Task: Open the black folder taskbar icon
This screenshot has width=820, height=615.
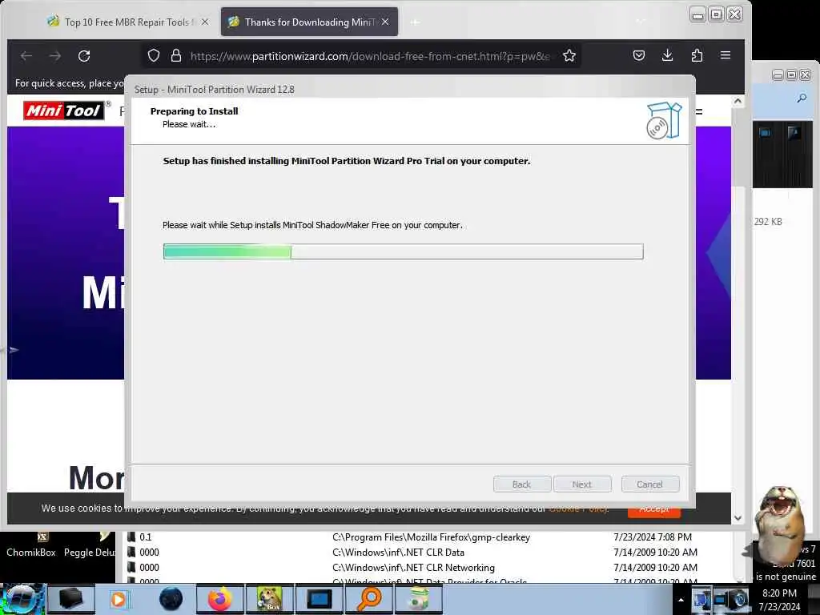Action: [71, 599]
